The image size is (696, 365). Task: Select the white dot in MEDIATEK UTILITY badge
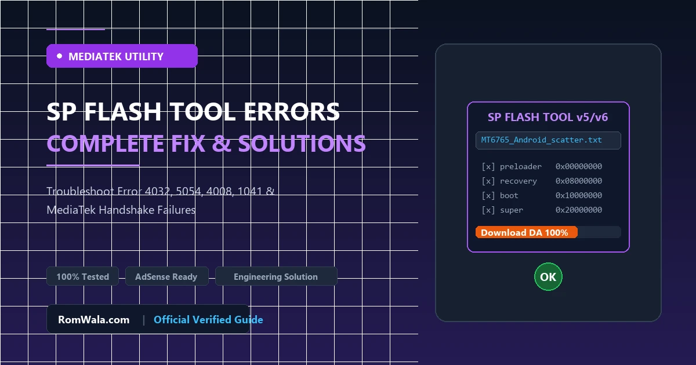click(60, 56)
